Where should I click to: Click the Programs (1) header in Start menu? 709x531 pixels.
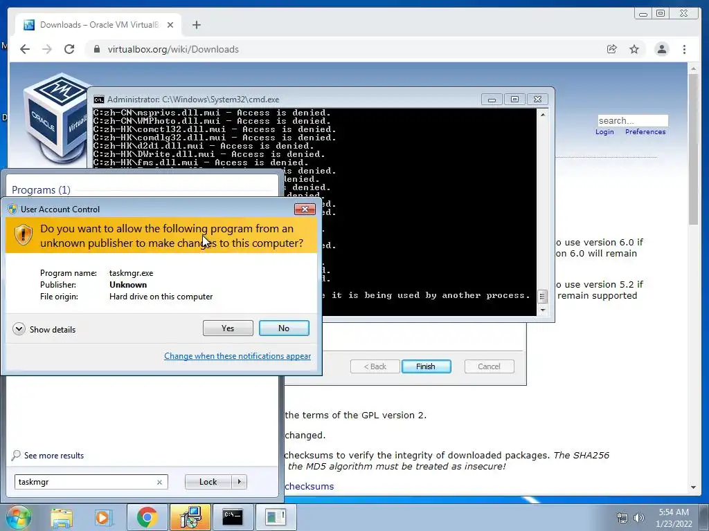(x=41, y=189)
